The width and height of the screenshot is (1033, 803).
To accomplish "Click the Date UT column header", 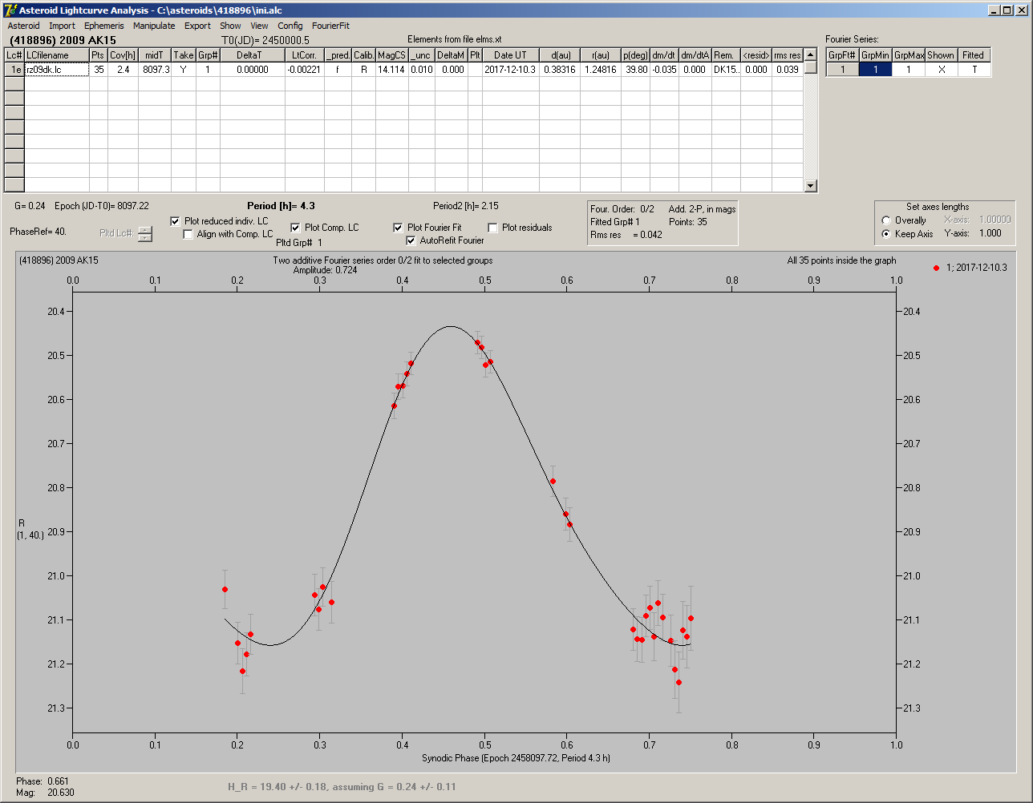I will click(510, 55).
